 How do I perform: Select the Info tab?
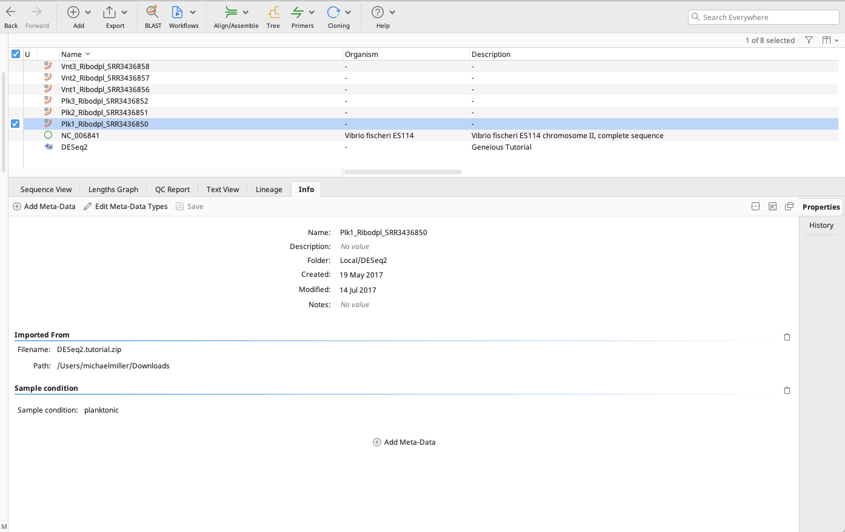coord(306,190)
